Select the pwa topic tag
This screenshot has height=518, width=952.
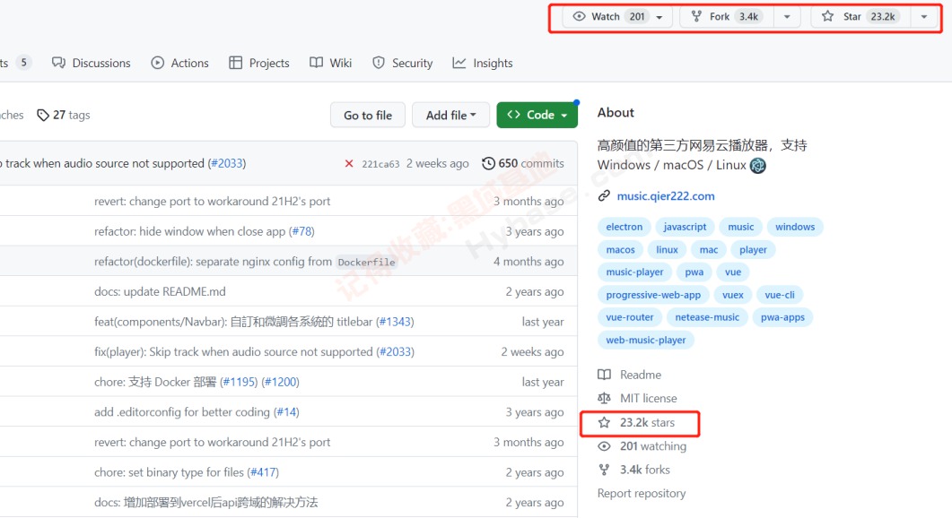(x=694, y=272)
